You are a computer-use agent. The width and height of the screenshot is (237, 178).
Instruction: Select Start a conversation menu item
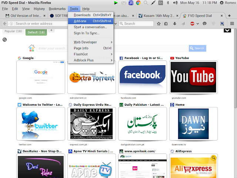coord(91,27)
